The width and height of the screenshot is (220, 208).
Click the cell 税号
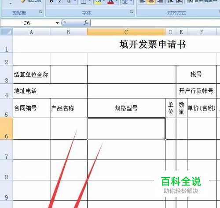click(x=196, y=74)
